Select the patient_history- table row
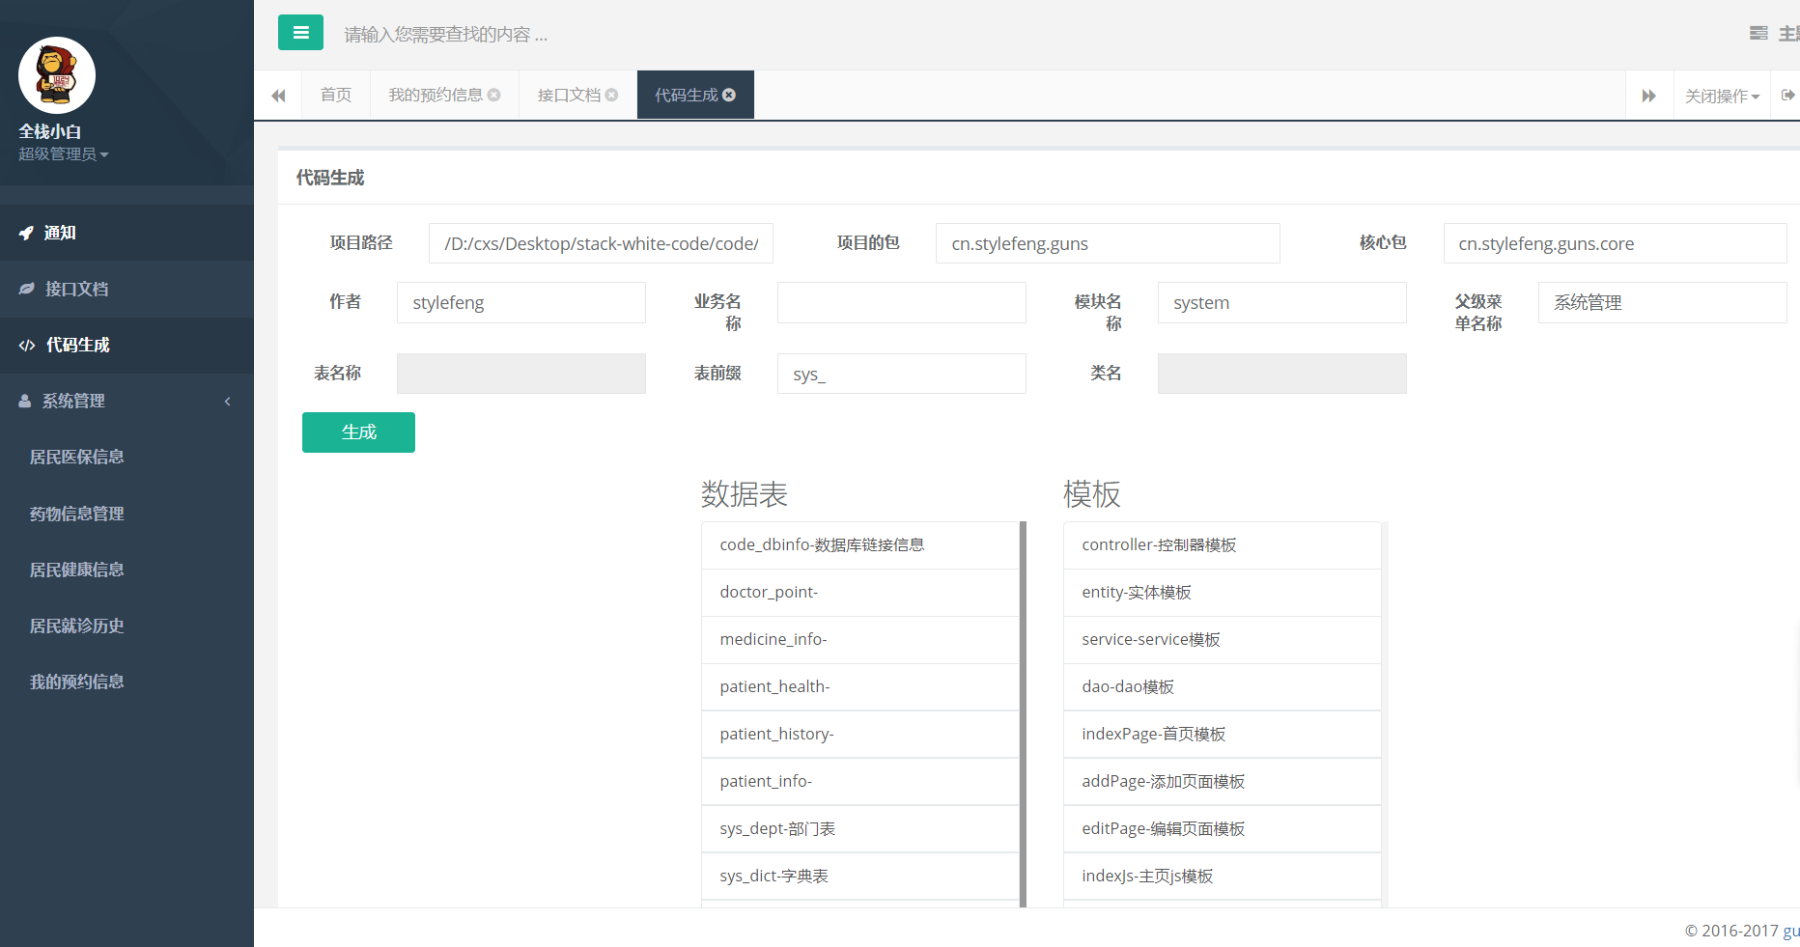 [859, 735]
